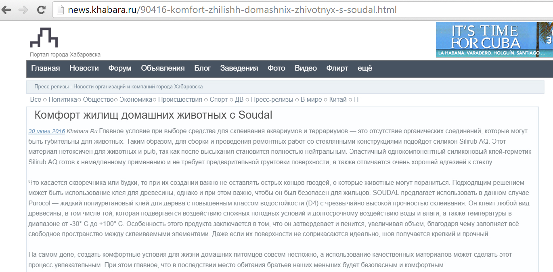This screenshot has width=553, height=272.
Task: Open Новости in main navigation
Action: (84, 68)
